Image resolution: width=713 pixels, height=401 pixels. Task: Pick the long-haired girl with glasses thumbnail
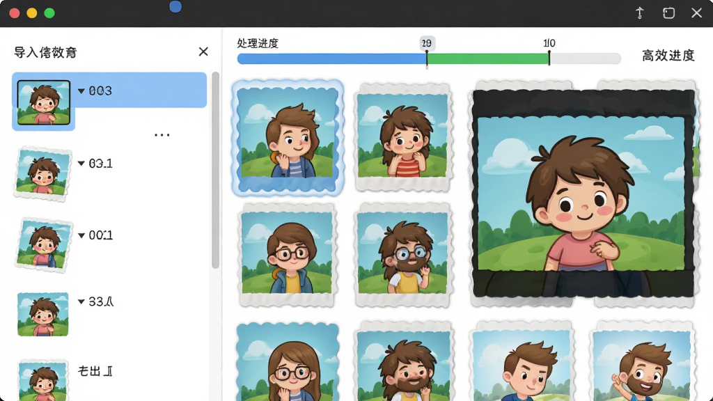click(288, 362)
